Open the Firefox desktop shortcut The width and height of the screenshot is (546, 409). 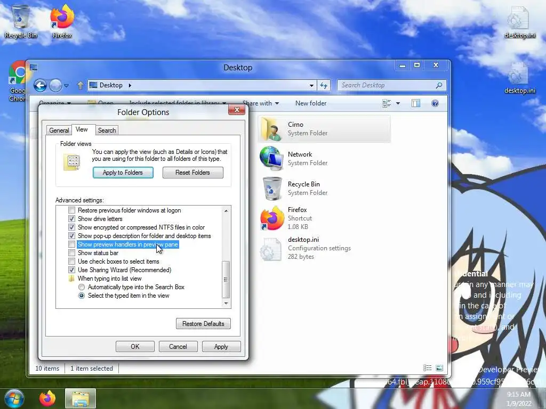[x=62, y=21]
